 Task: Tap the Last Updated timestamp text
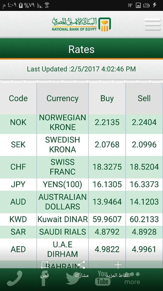(81, 69)
